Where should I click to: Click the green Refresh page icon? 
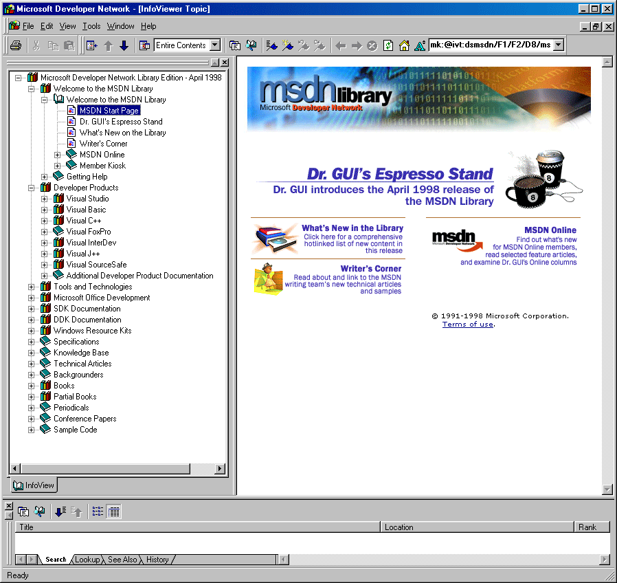tap(388, 45)
